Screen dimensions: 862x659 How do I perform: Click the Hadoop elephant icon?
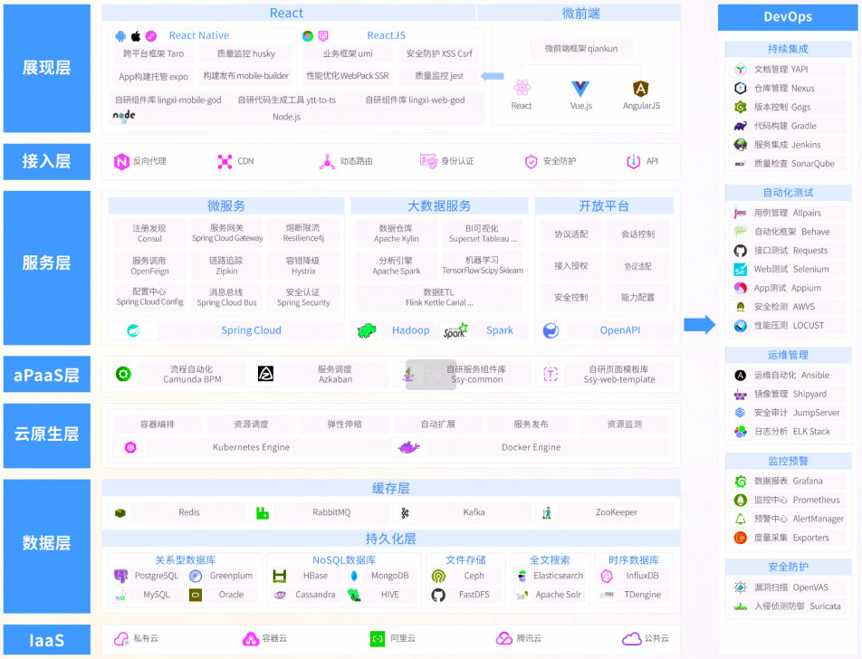[367, 330]
